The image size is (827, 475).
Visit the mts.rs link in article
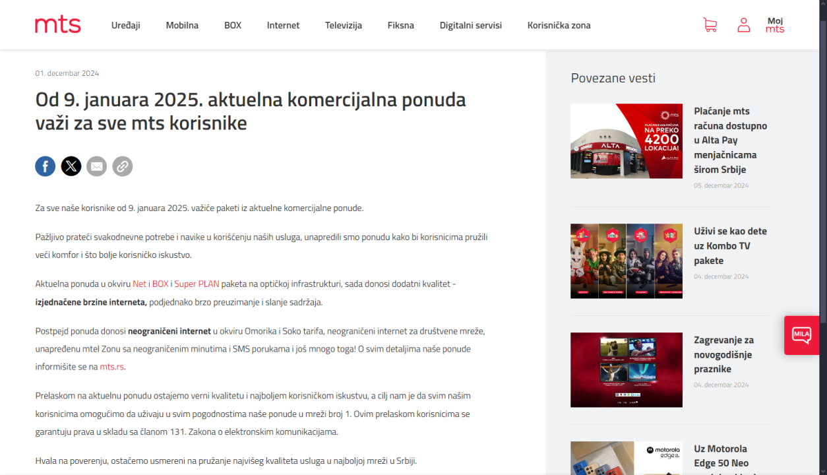tap(111, 367)
